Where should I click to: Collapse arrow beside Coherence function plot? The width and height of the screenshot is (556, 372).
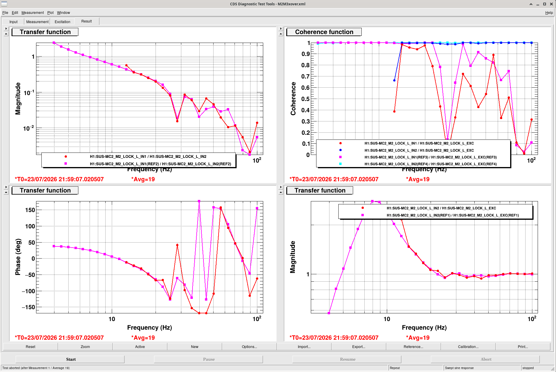[281, 34]
